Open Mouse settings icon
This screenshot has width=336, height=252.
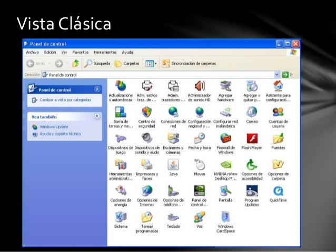pos(199,165)
